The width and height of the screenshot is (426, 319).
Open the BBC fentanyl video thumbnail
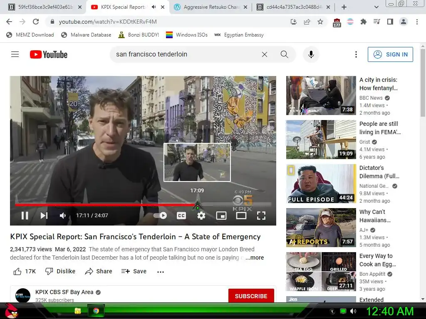[321, 96]
